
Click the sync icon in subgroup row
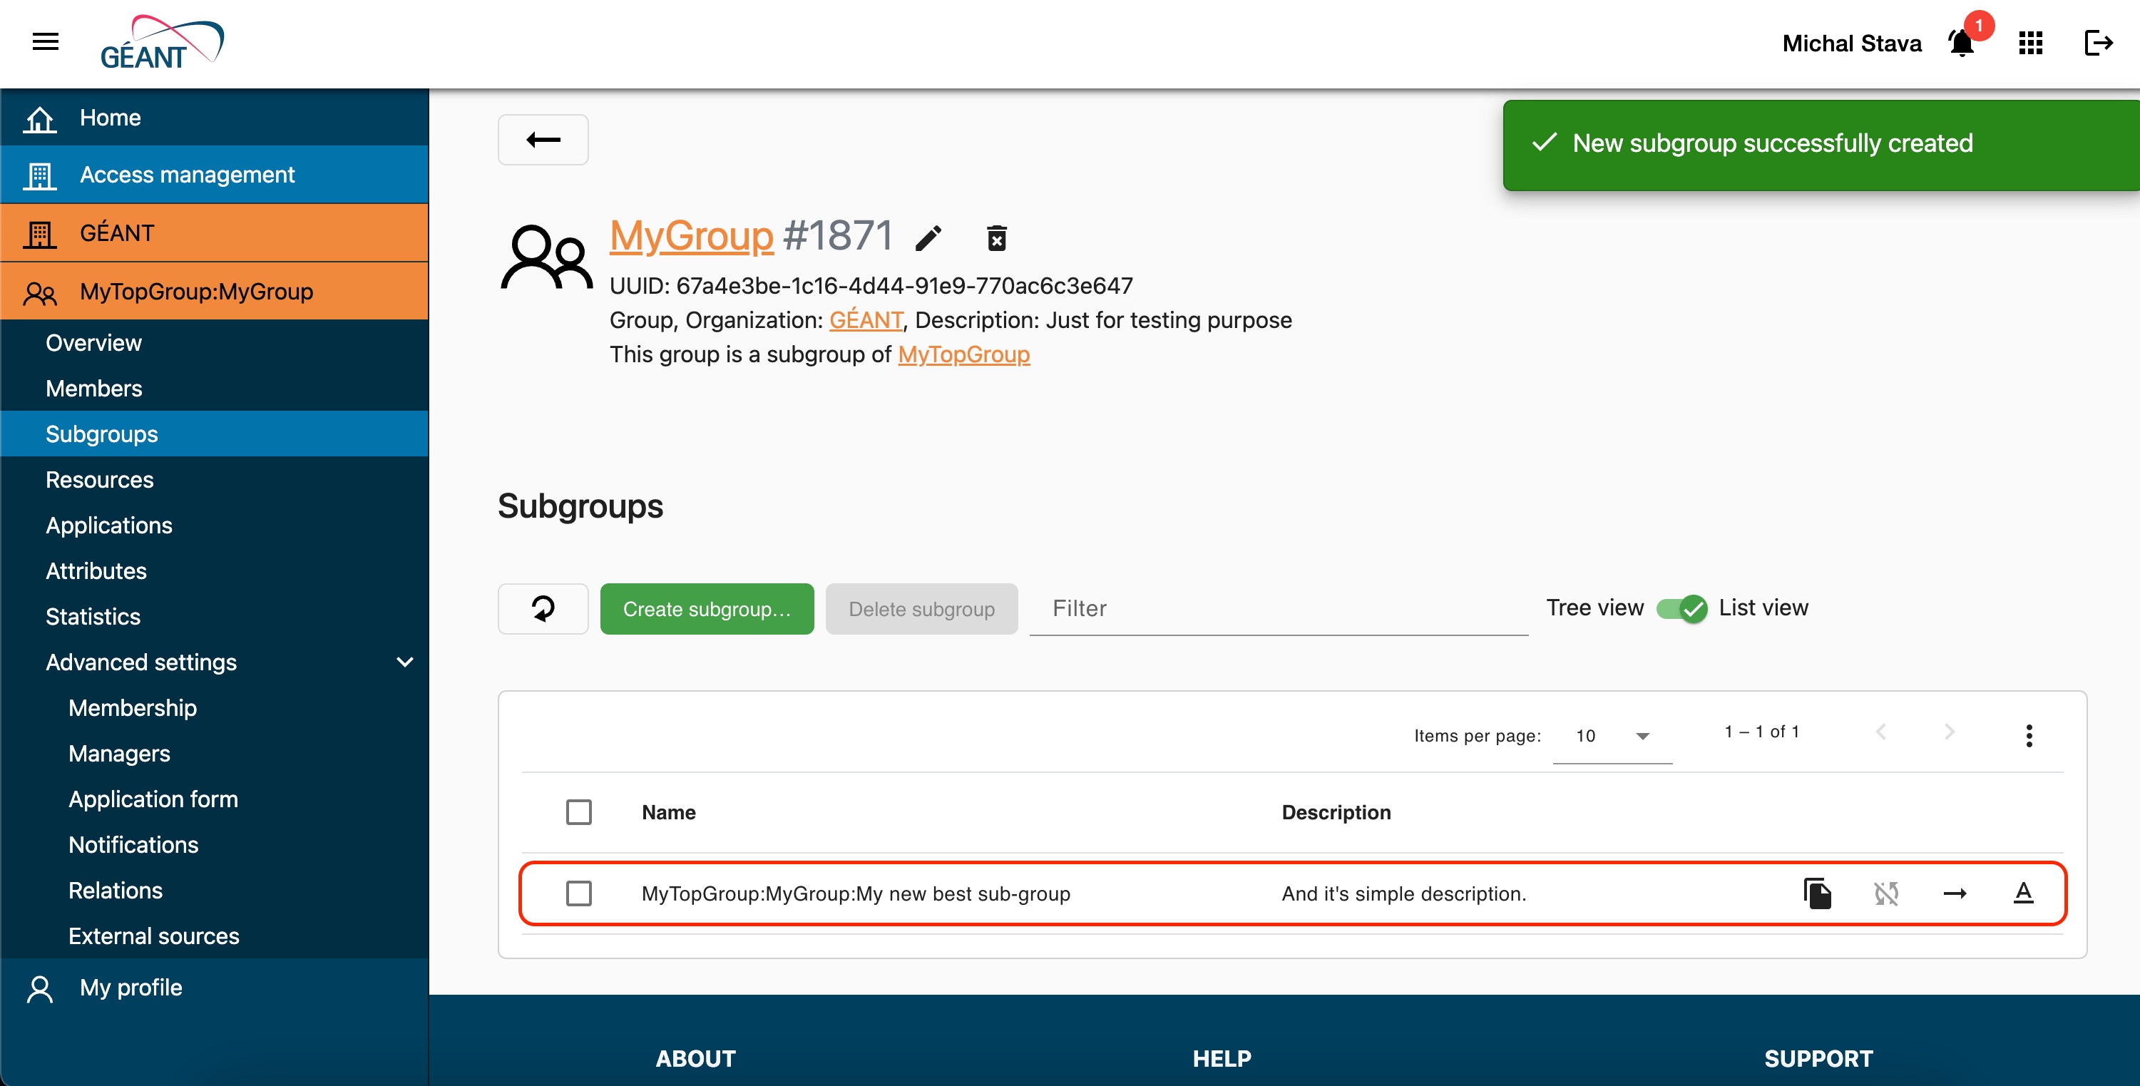[x=1886, y=893]
